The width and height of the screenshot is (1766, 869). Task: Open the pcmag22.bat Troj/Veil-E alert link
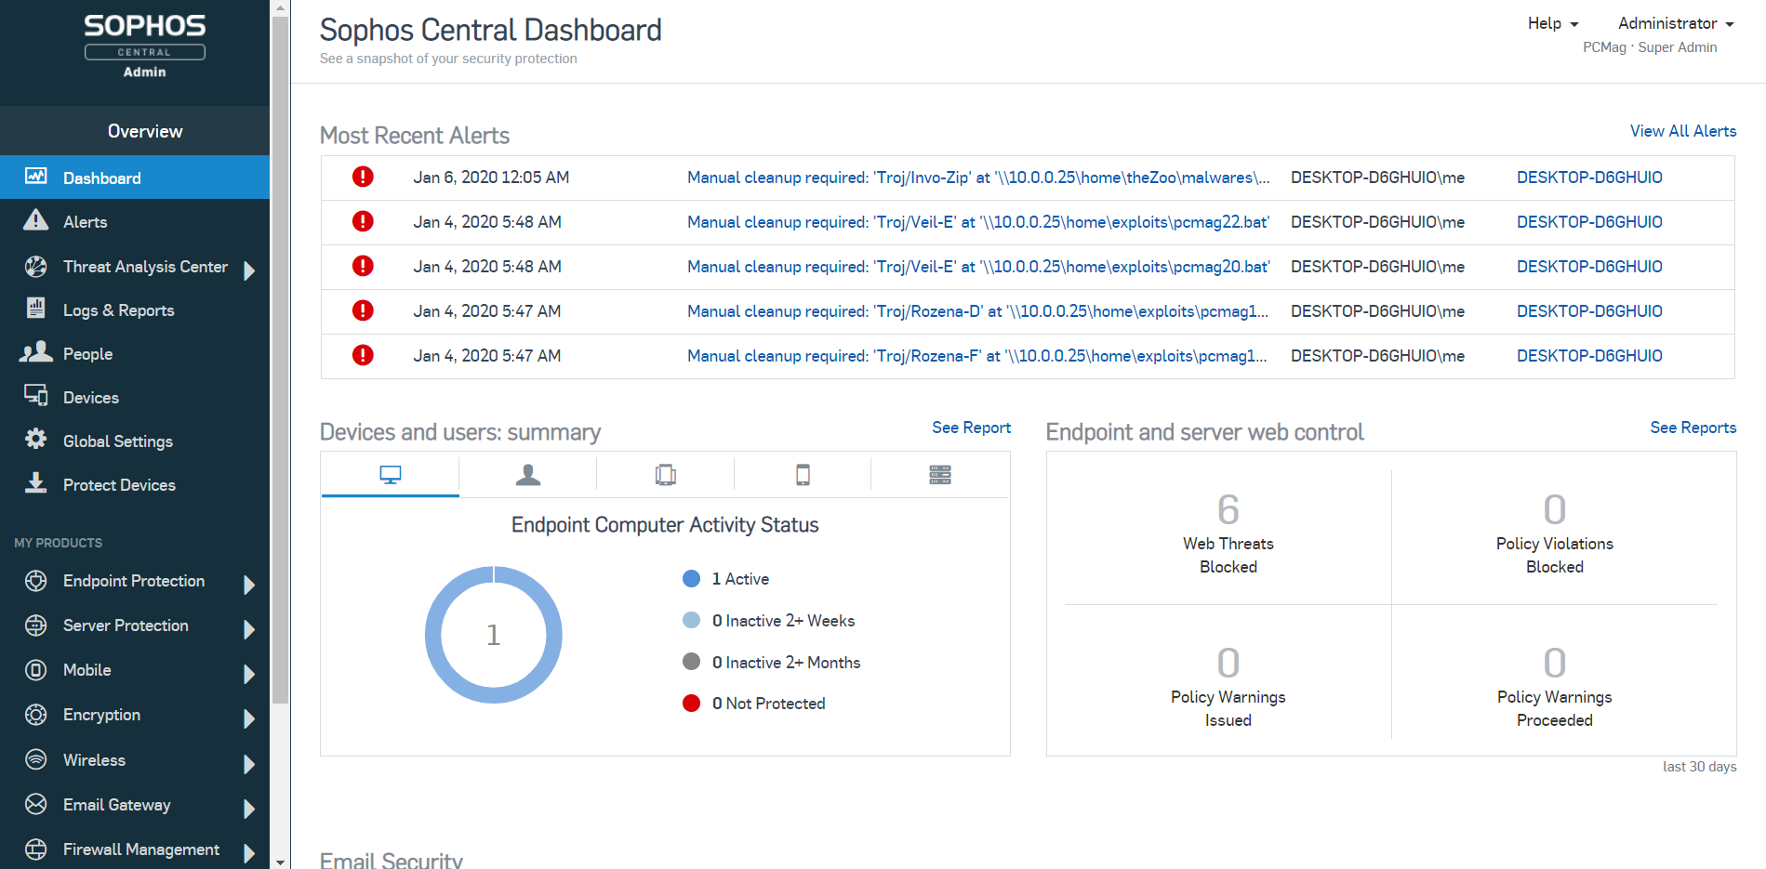coord(978,222)
